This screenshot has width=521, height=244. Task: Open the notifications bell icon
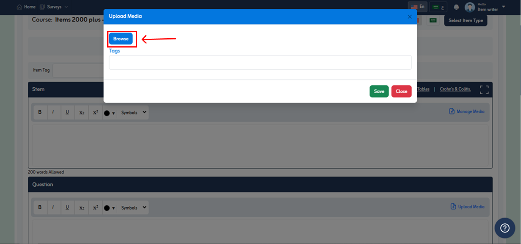pyautogui.click(x=456, y=7)
